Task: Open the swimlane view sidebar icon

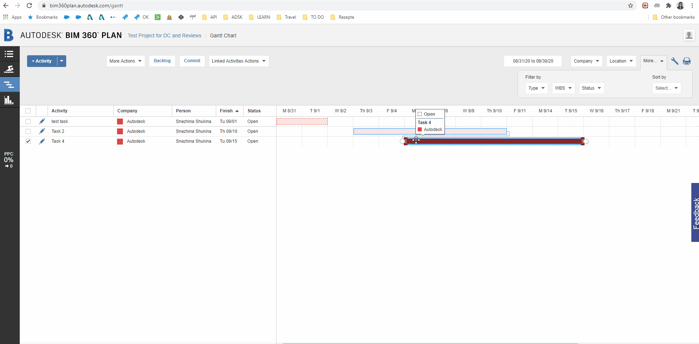Action: coord(9,69)
